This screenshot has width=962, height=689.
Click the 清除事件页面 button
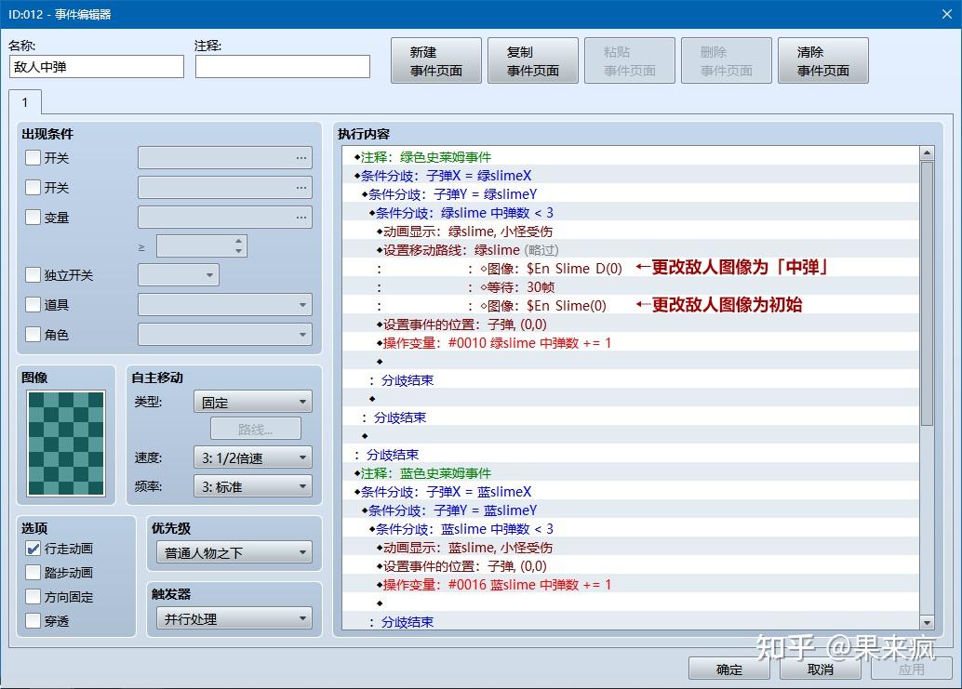[x=822, y=60]
